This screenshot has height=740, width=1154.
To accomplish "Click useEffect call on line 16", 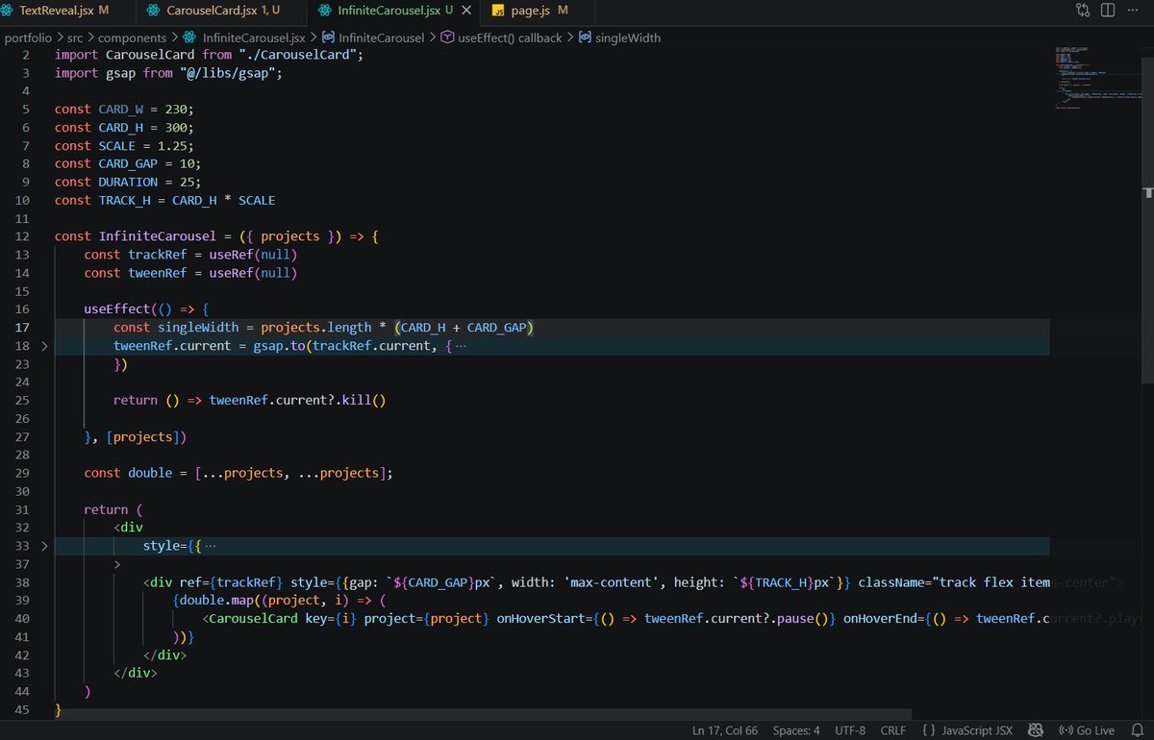I will (116, 309).
